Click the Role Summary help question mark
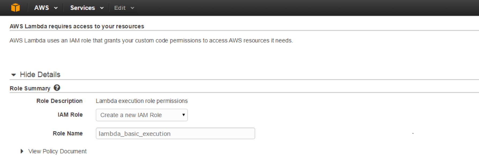This screenshot has width=479, height=160. click(x=57, y=88)
